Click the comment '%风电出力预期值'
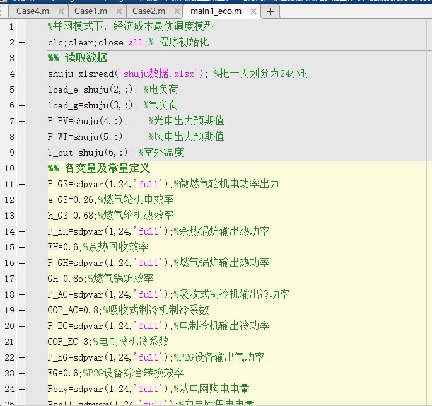The image size is (432, 406). coord(186,136)
